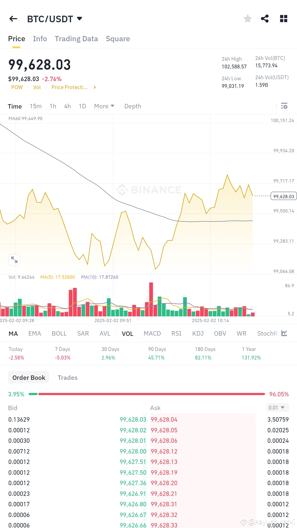The image size is (297, 528).
Task: Open the custom indicator chart icon beside StochRSI
Action: [284, 333]
